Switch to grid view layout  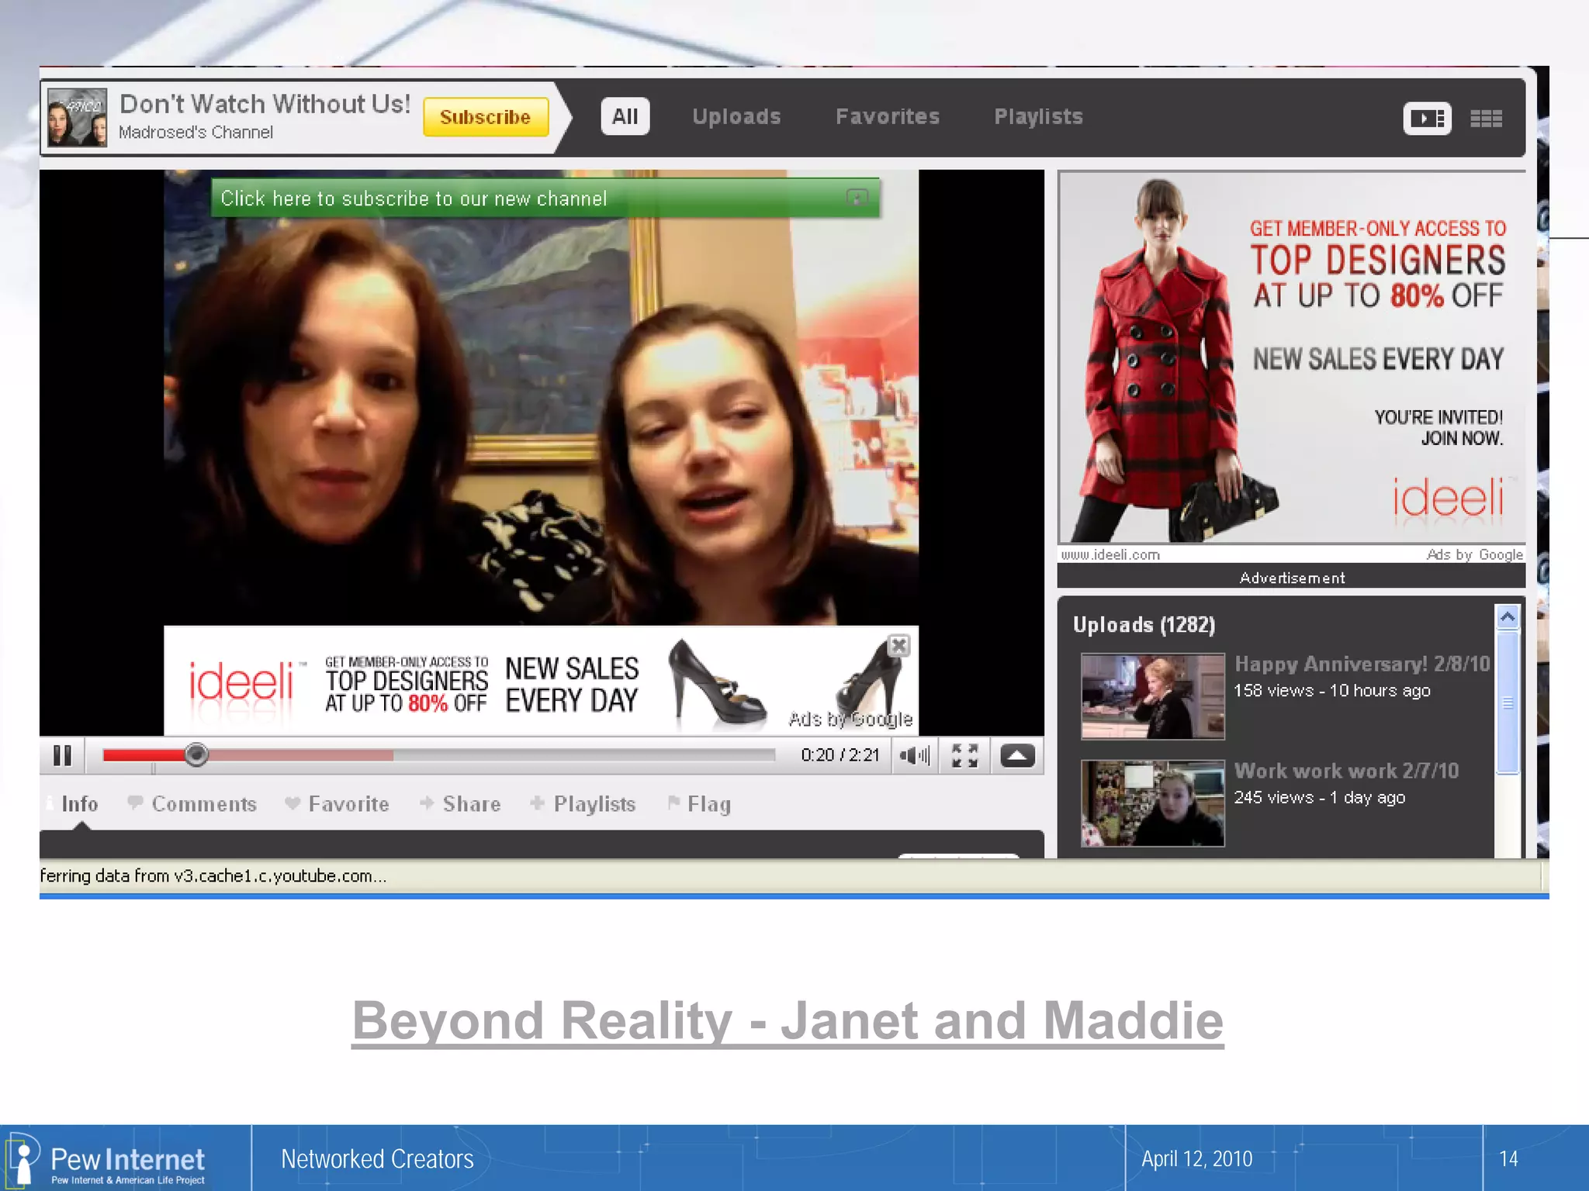1486,119
